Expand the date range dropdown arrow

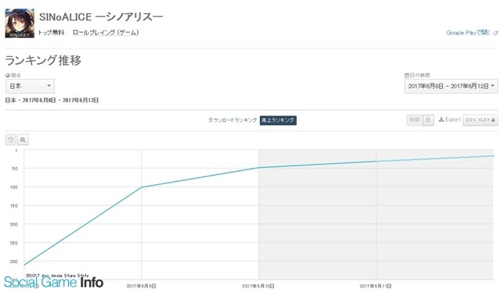(492, 86)
